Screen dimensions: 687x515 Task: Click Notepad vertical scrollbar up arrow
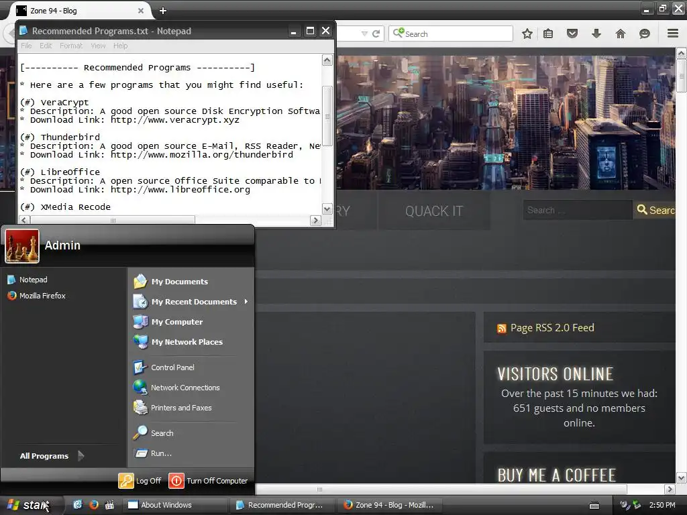(x=327, y=60)
